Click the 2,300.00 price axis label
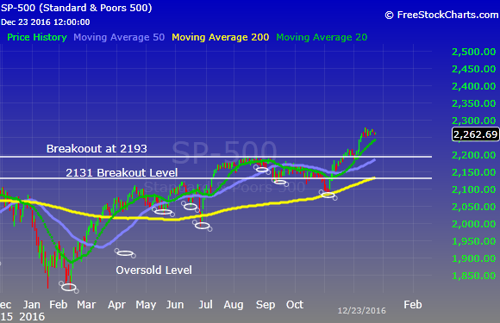This screenshot has height=323, width=500. (x=474, y=121)
